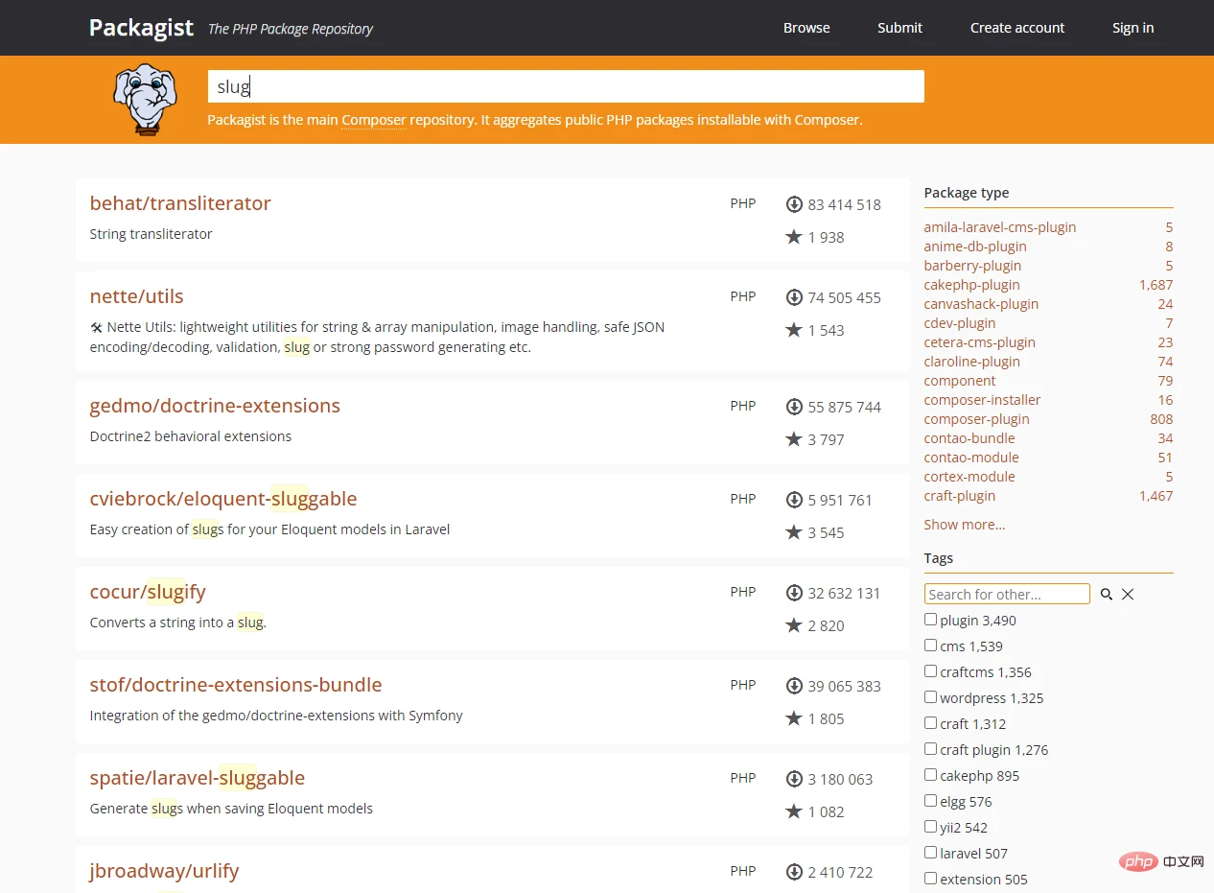Tick the yii2 tag checkbox

tap(930, 827)
